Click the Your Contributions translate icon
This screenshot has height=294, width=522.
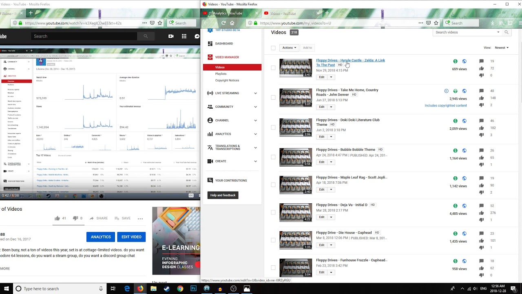click(210, 180)
